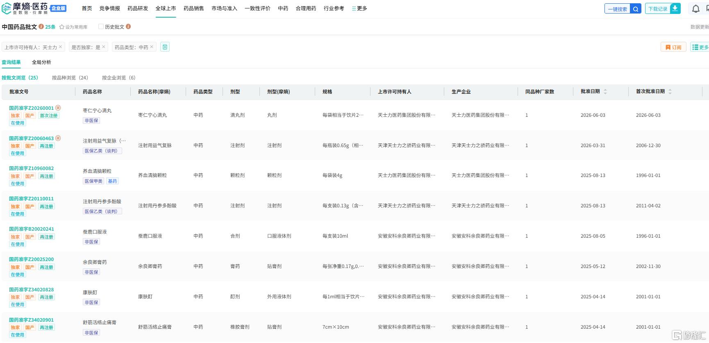This screenshot has width=709, height=343.
Task: Open the notification bell
Action: (696, 9)
